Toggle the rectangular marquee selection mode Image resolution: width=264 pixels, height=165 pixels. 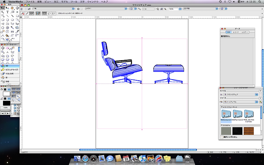pos(44,13)
